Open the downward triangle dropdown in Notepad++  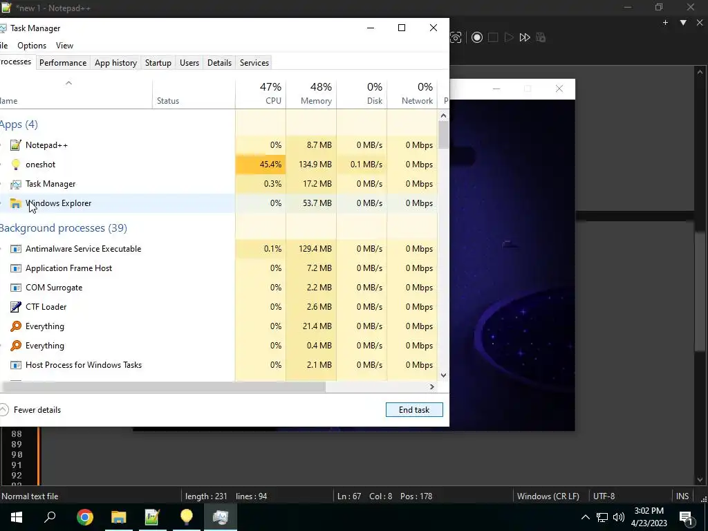coord(683,23)
